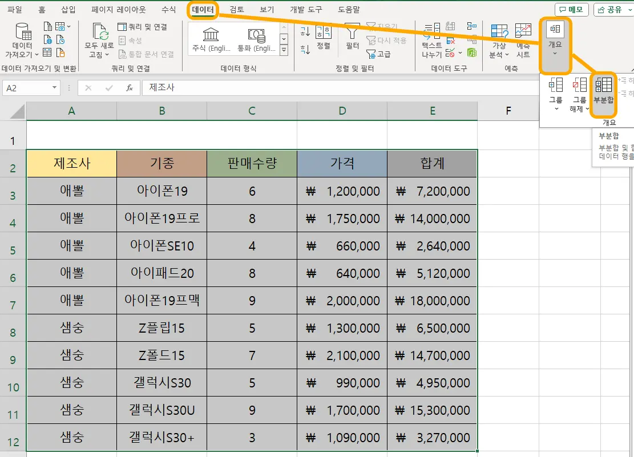Click 다시 적용 reapply filter
This screenshot has width=634, height=457.
pyautogui.click(x=386, y=41)
